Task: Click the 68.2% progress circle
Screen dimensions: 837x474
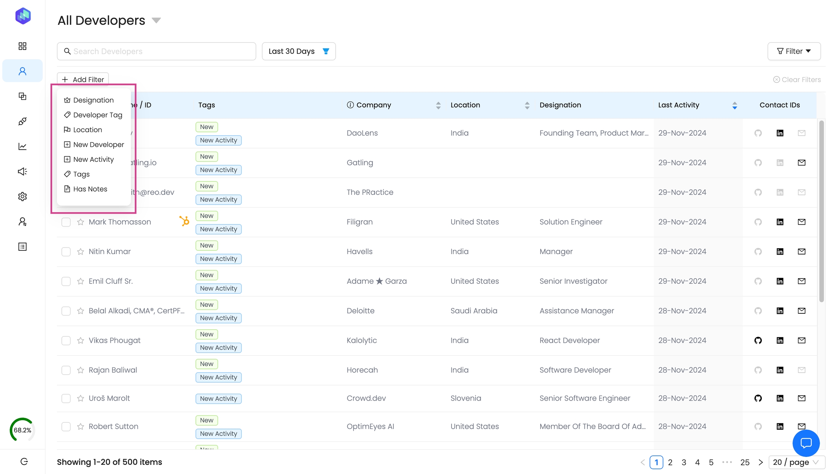Action: coord(23,430)
